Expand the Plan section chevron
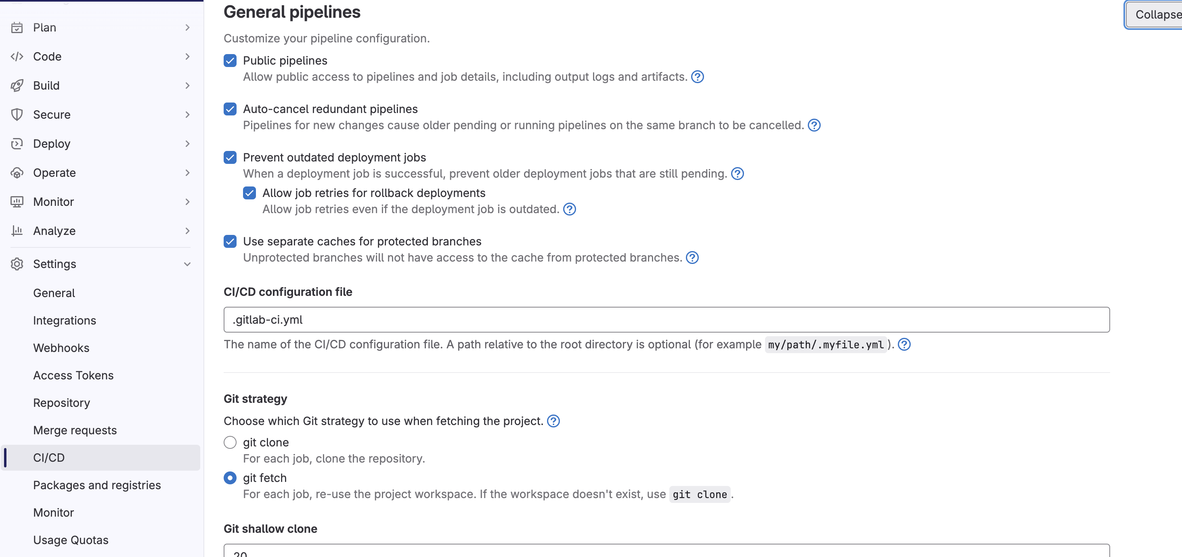 187,27
